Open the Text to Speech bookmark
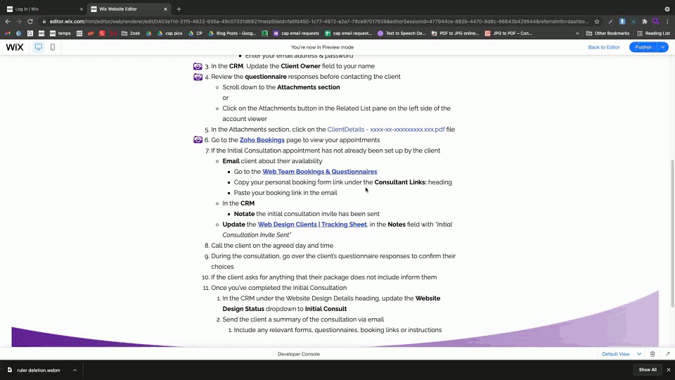This screenshot has height=380, width=675. coord(401,33)
